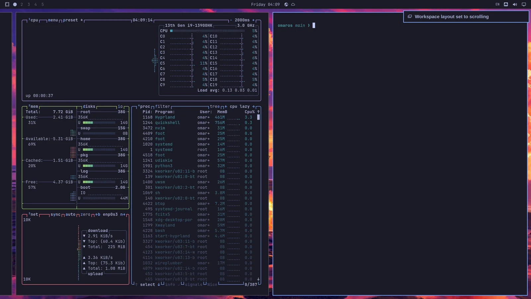The width and height of the screenshot is (531, 299).
Task: Toggle net auto scaling
Action: point(70,214)
